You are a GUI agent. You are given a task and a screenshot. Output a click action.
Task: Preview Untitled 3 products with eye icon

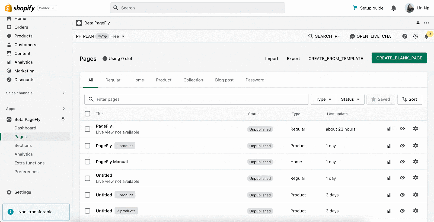click(x=402, y=211)
